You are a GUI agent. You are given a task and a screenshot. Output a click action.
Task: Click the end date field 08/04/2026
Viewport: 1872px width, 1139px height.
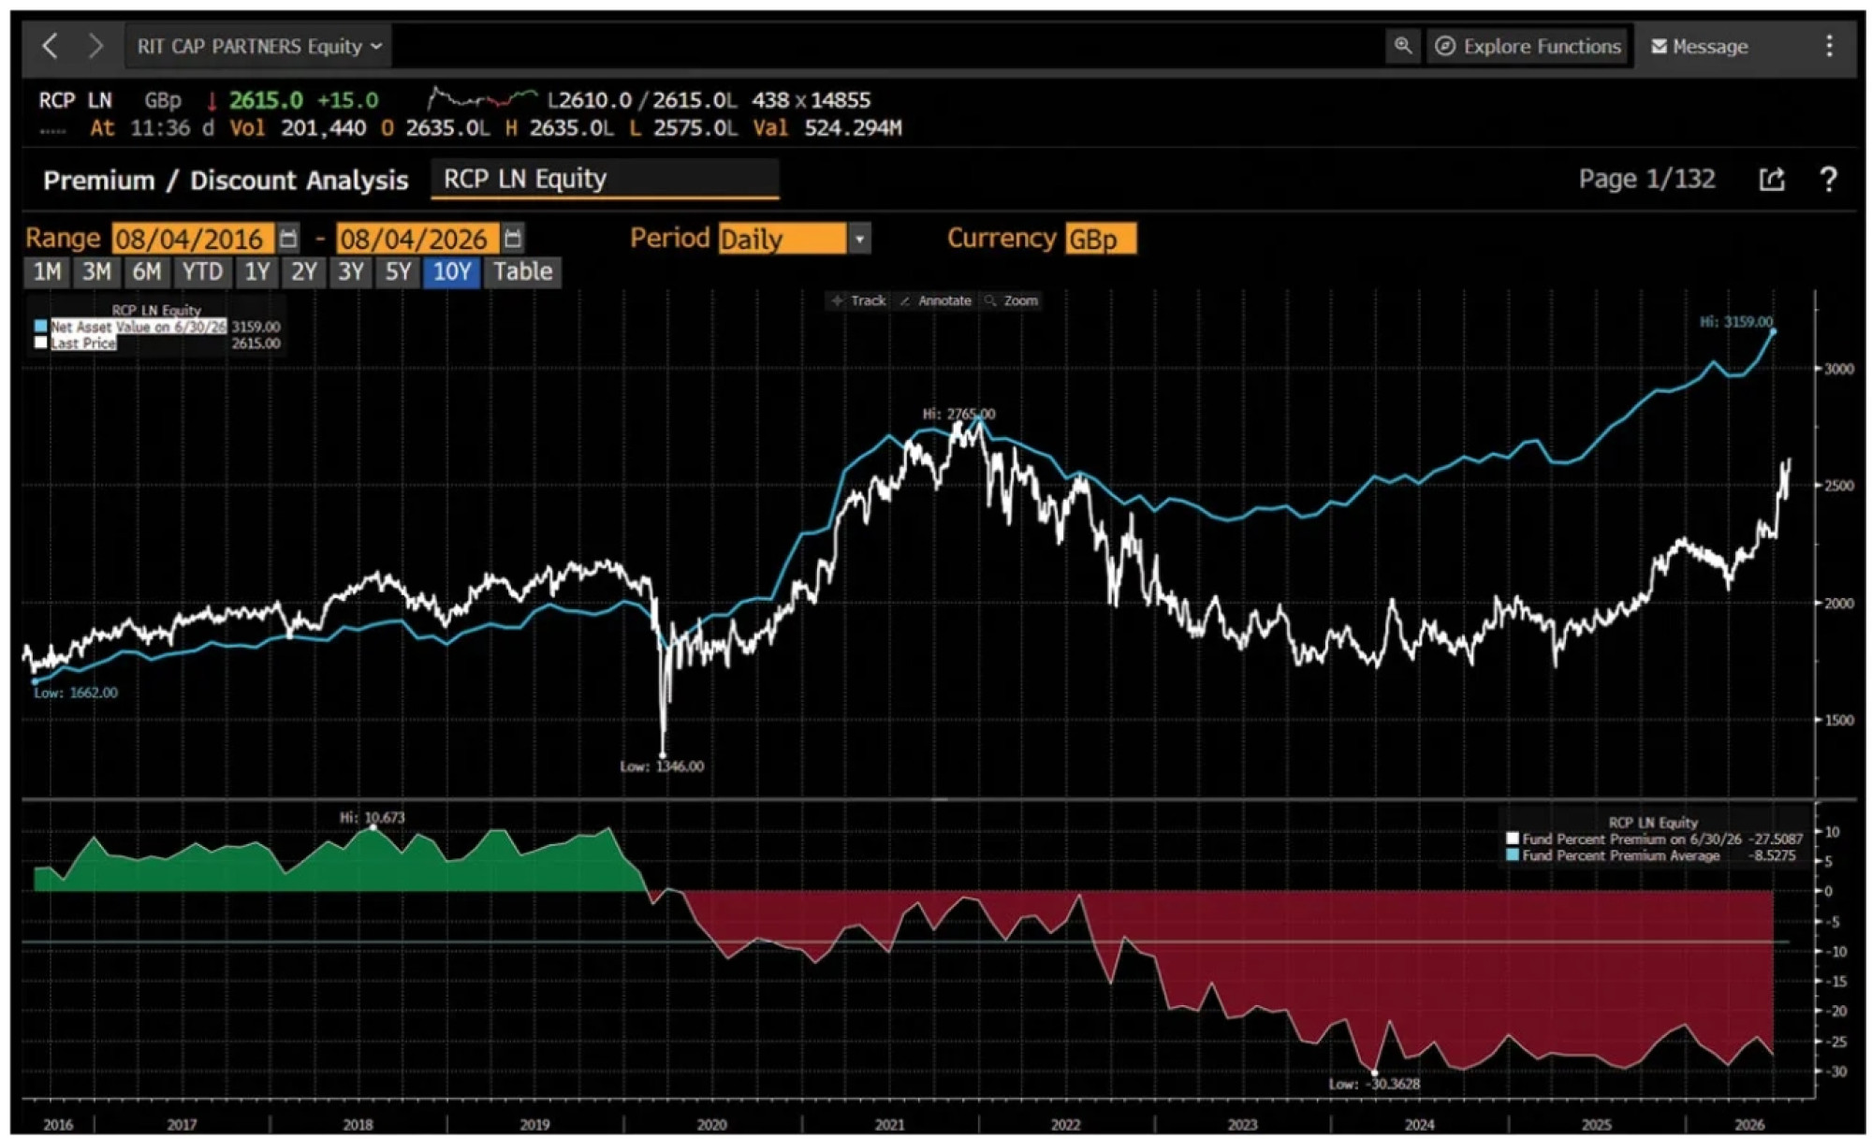point(417,239)
